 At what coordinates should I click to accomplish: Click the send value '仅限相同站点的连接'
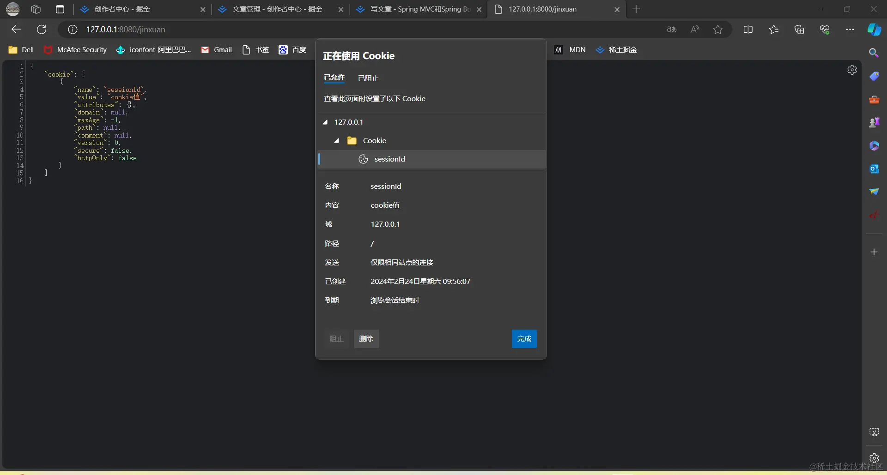402,263
